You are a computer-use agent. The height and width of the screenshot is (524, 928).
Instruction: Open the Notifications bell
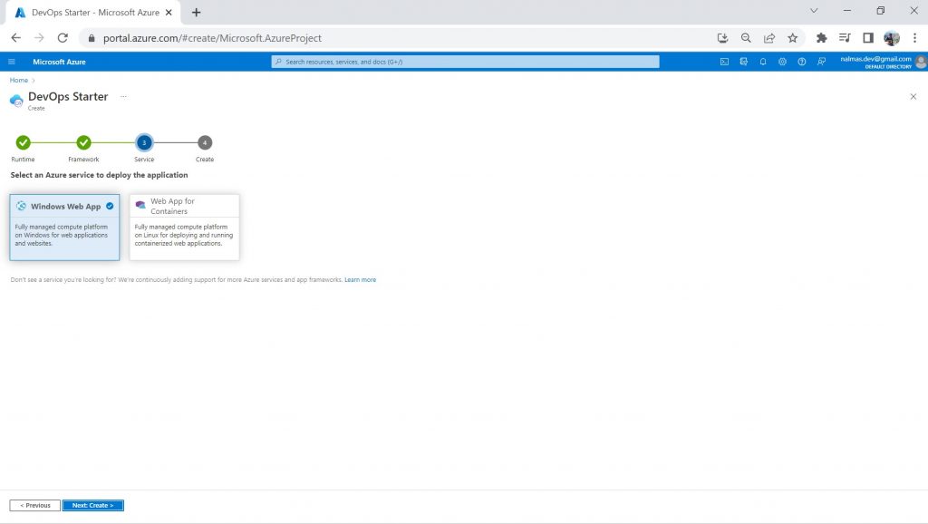pos(762,62)
